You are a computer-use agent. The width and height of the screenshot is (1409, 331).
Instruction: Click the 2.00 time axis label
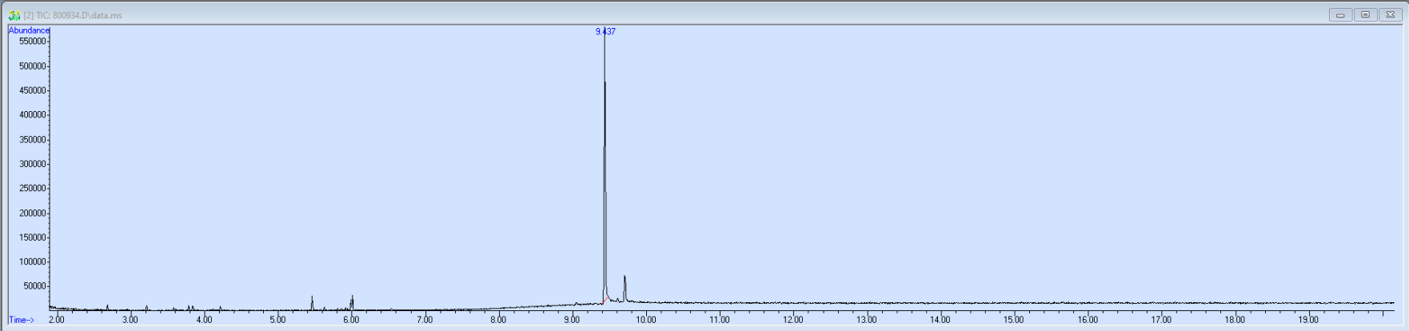(x=57, y=320)
